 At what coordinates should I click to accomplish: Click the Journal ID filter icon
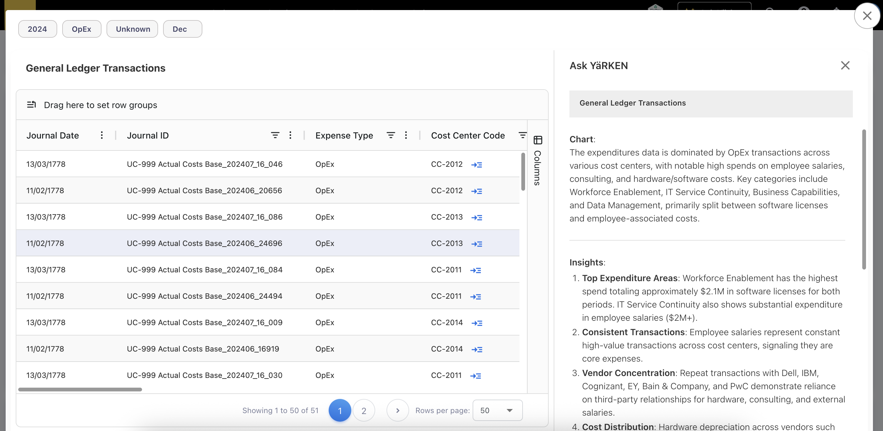(275, 135)
